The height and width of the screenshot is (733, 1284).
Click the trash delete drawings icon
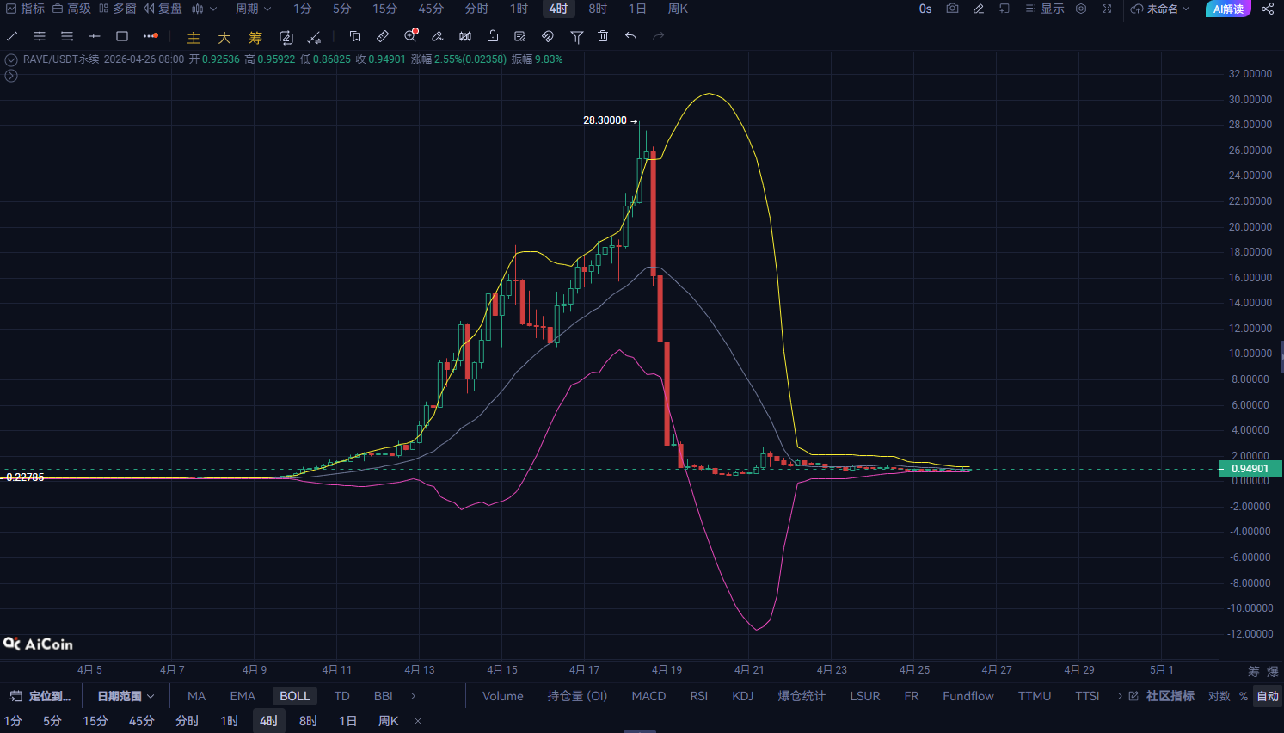pos(603,36)
